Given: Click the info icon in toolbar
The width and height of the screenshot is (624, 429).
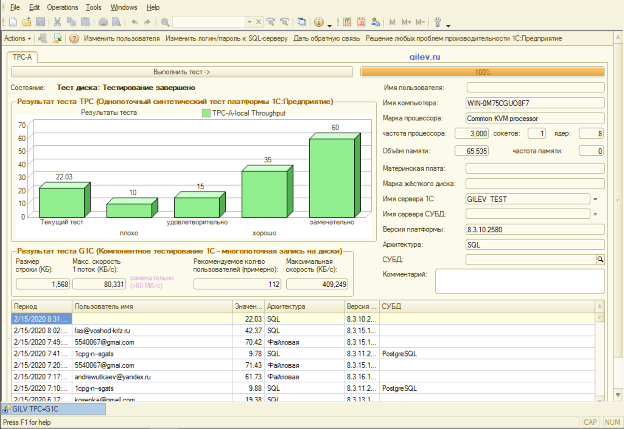Looking at the screenshot, I should click(319, 22).
